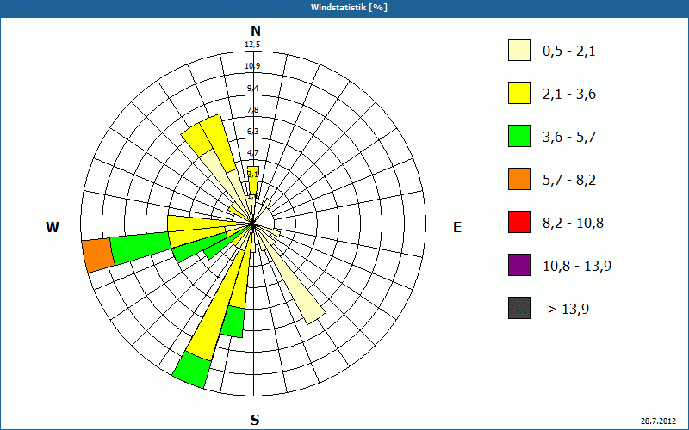
Task: Click the date 28.7.2012
Action: point(658,421)
